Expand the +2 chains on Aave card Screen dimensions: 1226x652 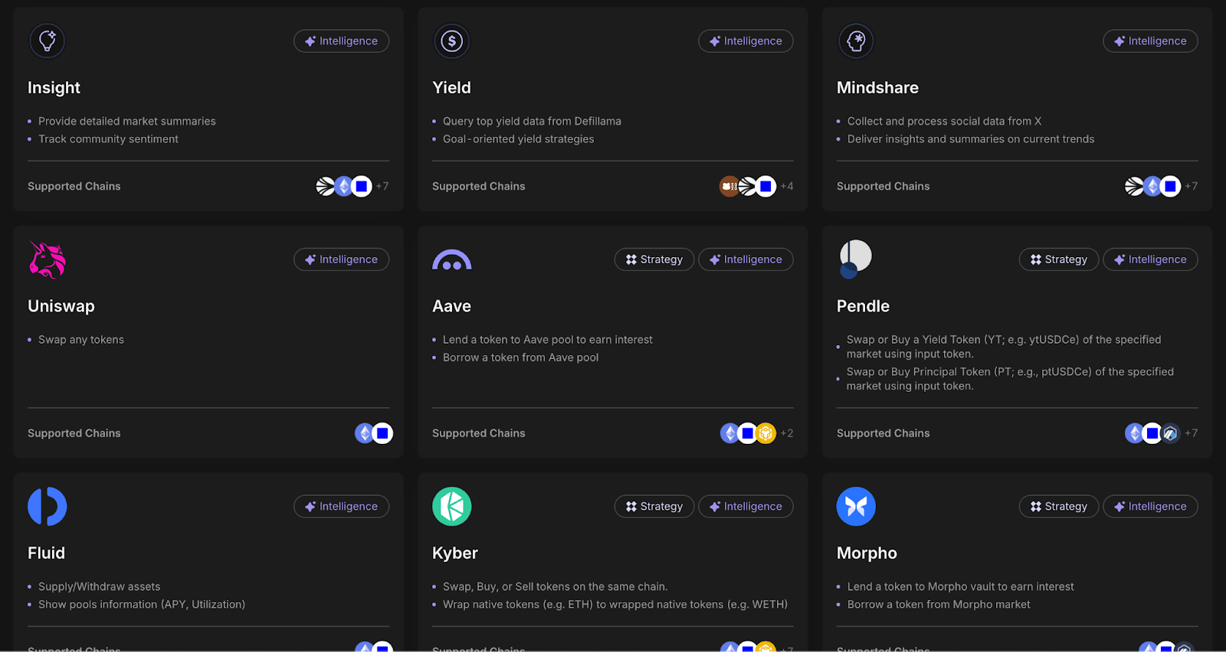point(787,433)
